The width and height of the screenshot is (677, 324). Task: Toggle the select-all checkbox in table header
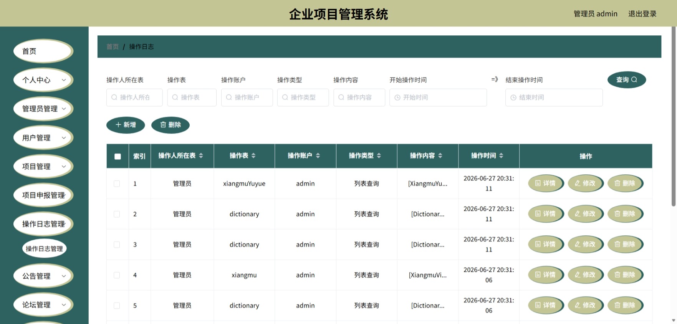[118, 156]
